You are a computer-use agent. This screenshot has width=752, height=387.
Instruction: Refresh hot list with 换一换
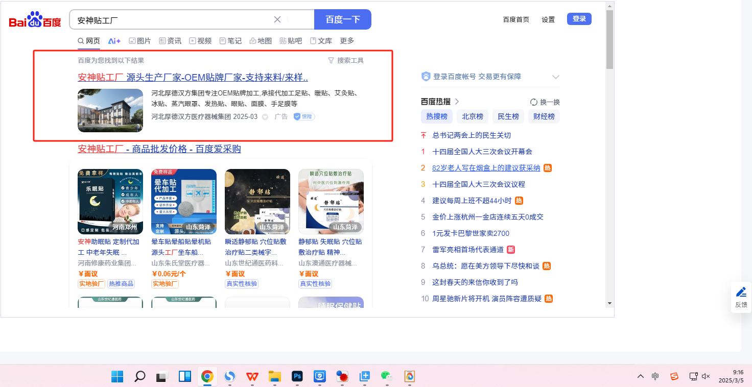click(x=545, y=102)
